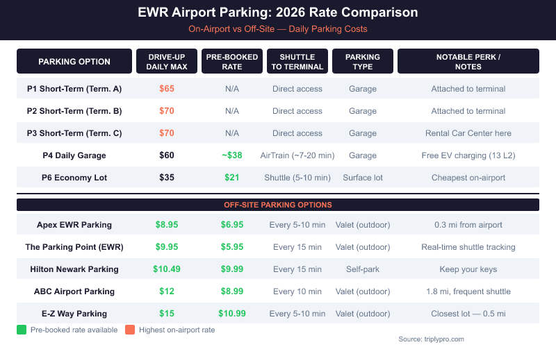
Task: Click Apex EWR Parking name
Action: click(x=74, y=225)
